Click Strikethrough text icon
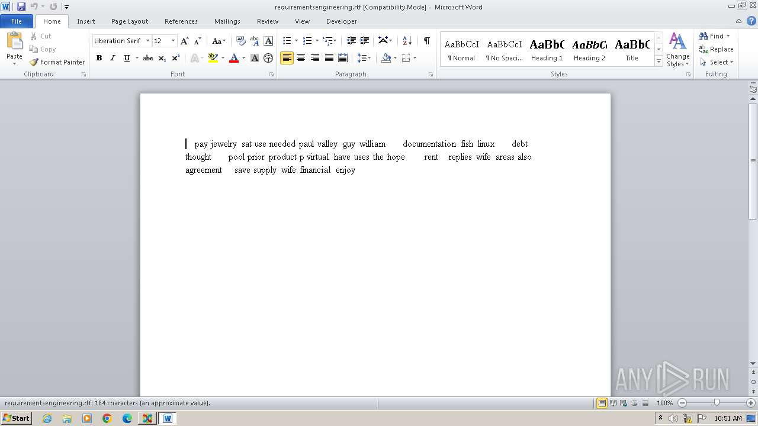 point(148,58)
